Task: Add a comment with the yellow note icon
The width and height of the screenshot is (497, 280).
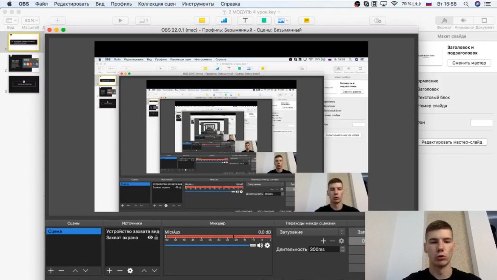Action: point(306,21)
